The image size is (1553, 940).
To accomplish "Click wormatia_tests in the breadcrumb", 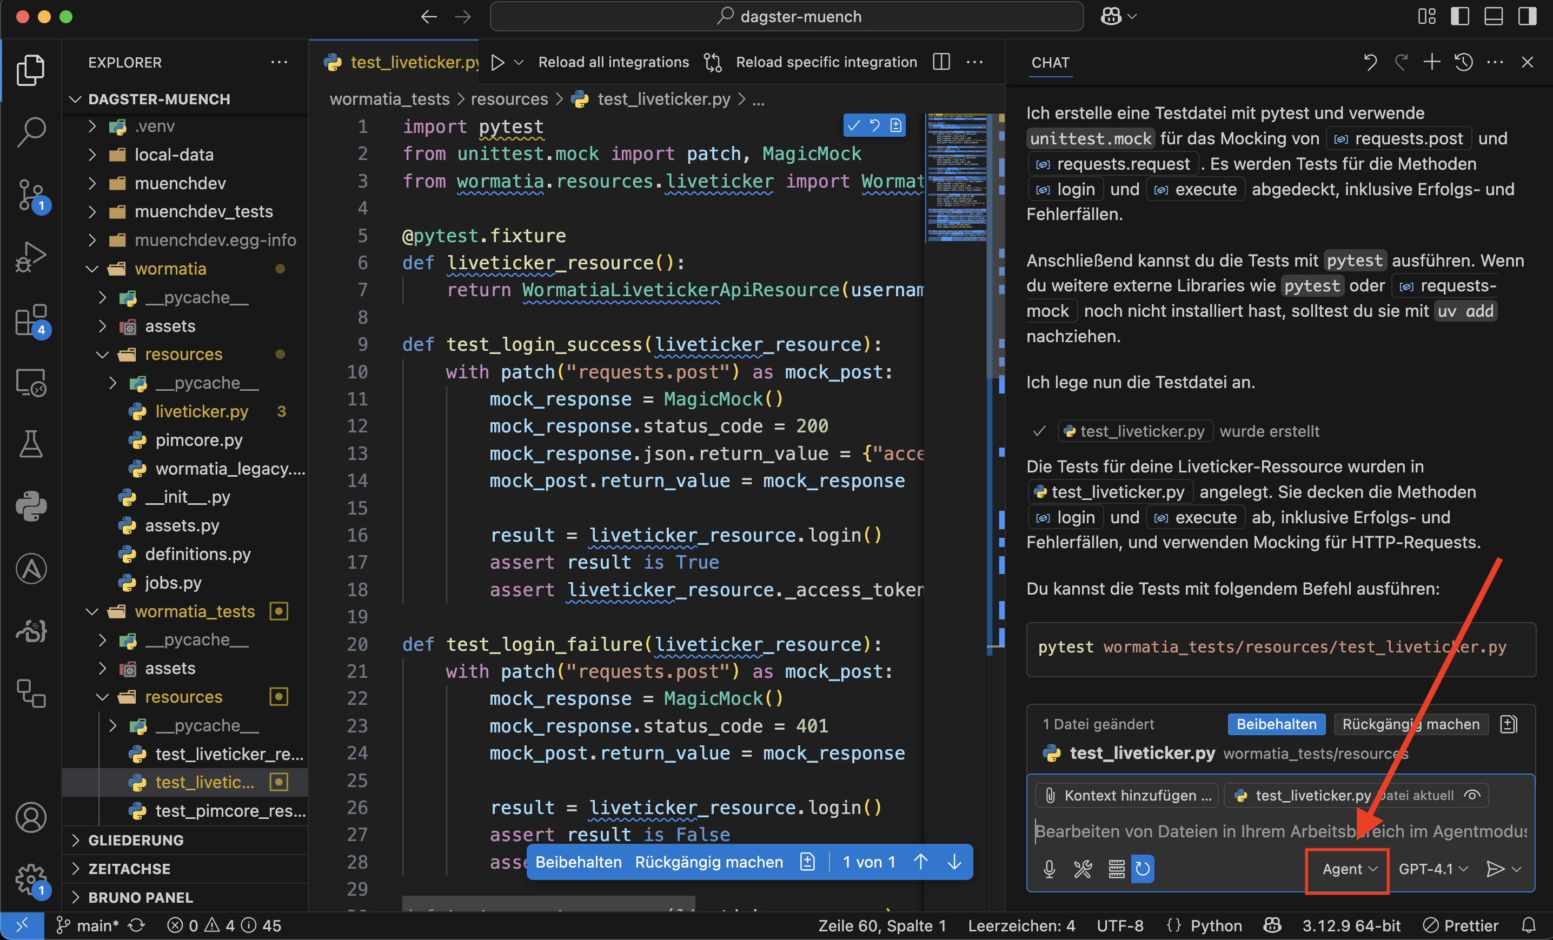I will 389,99.
